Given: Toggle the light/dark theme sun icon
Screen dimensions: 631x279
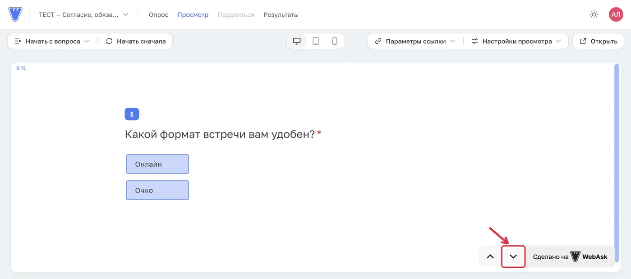Looking at the screenshot, I should [594, 14].
